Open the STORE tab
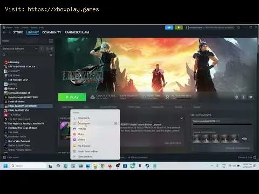The image size is (259, 194). [x=18, y=32]
